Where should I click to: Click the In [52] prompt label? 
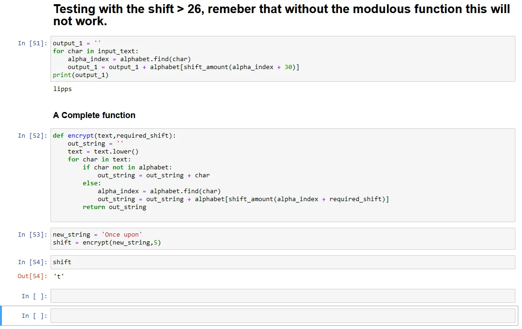(x=32, y=136)
